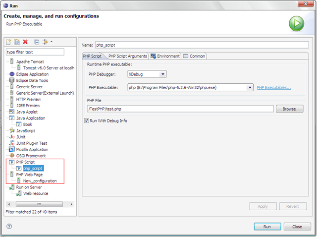
Task: Click the PHP Web Page icon
Action: (x=12, y=175)
